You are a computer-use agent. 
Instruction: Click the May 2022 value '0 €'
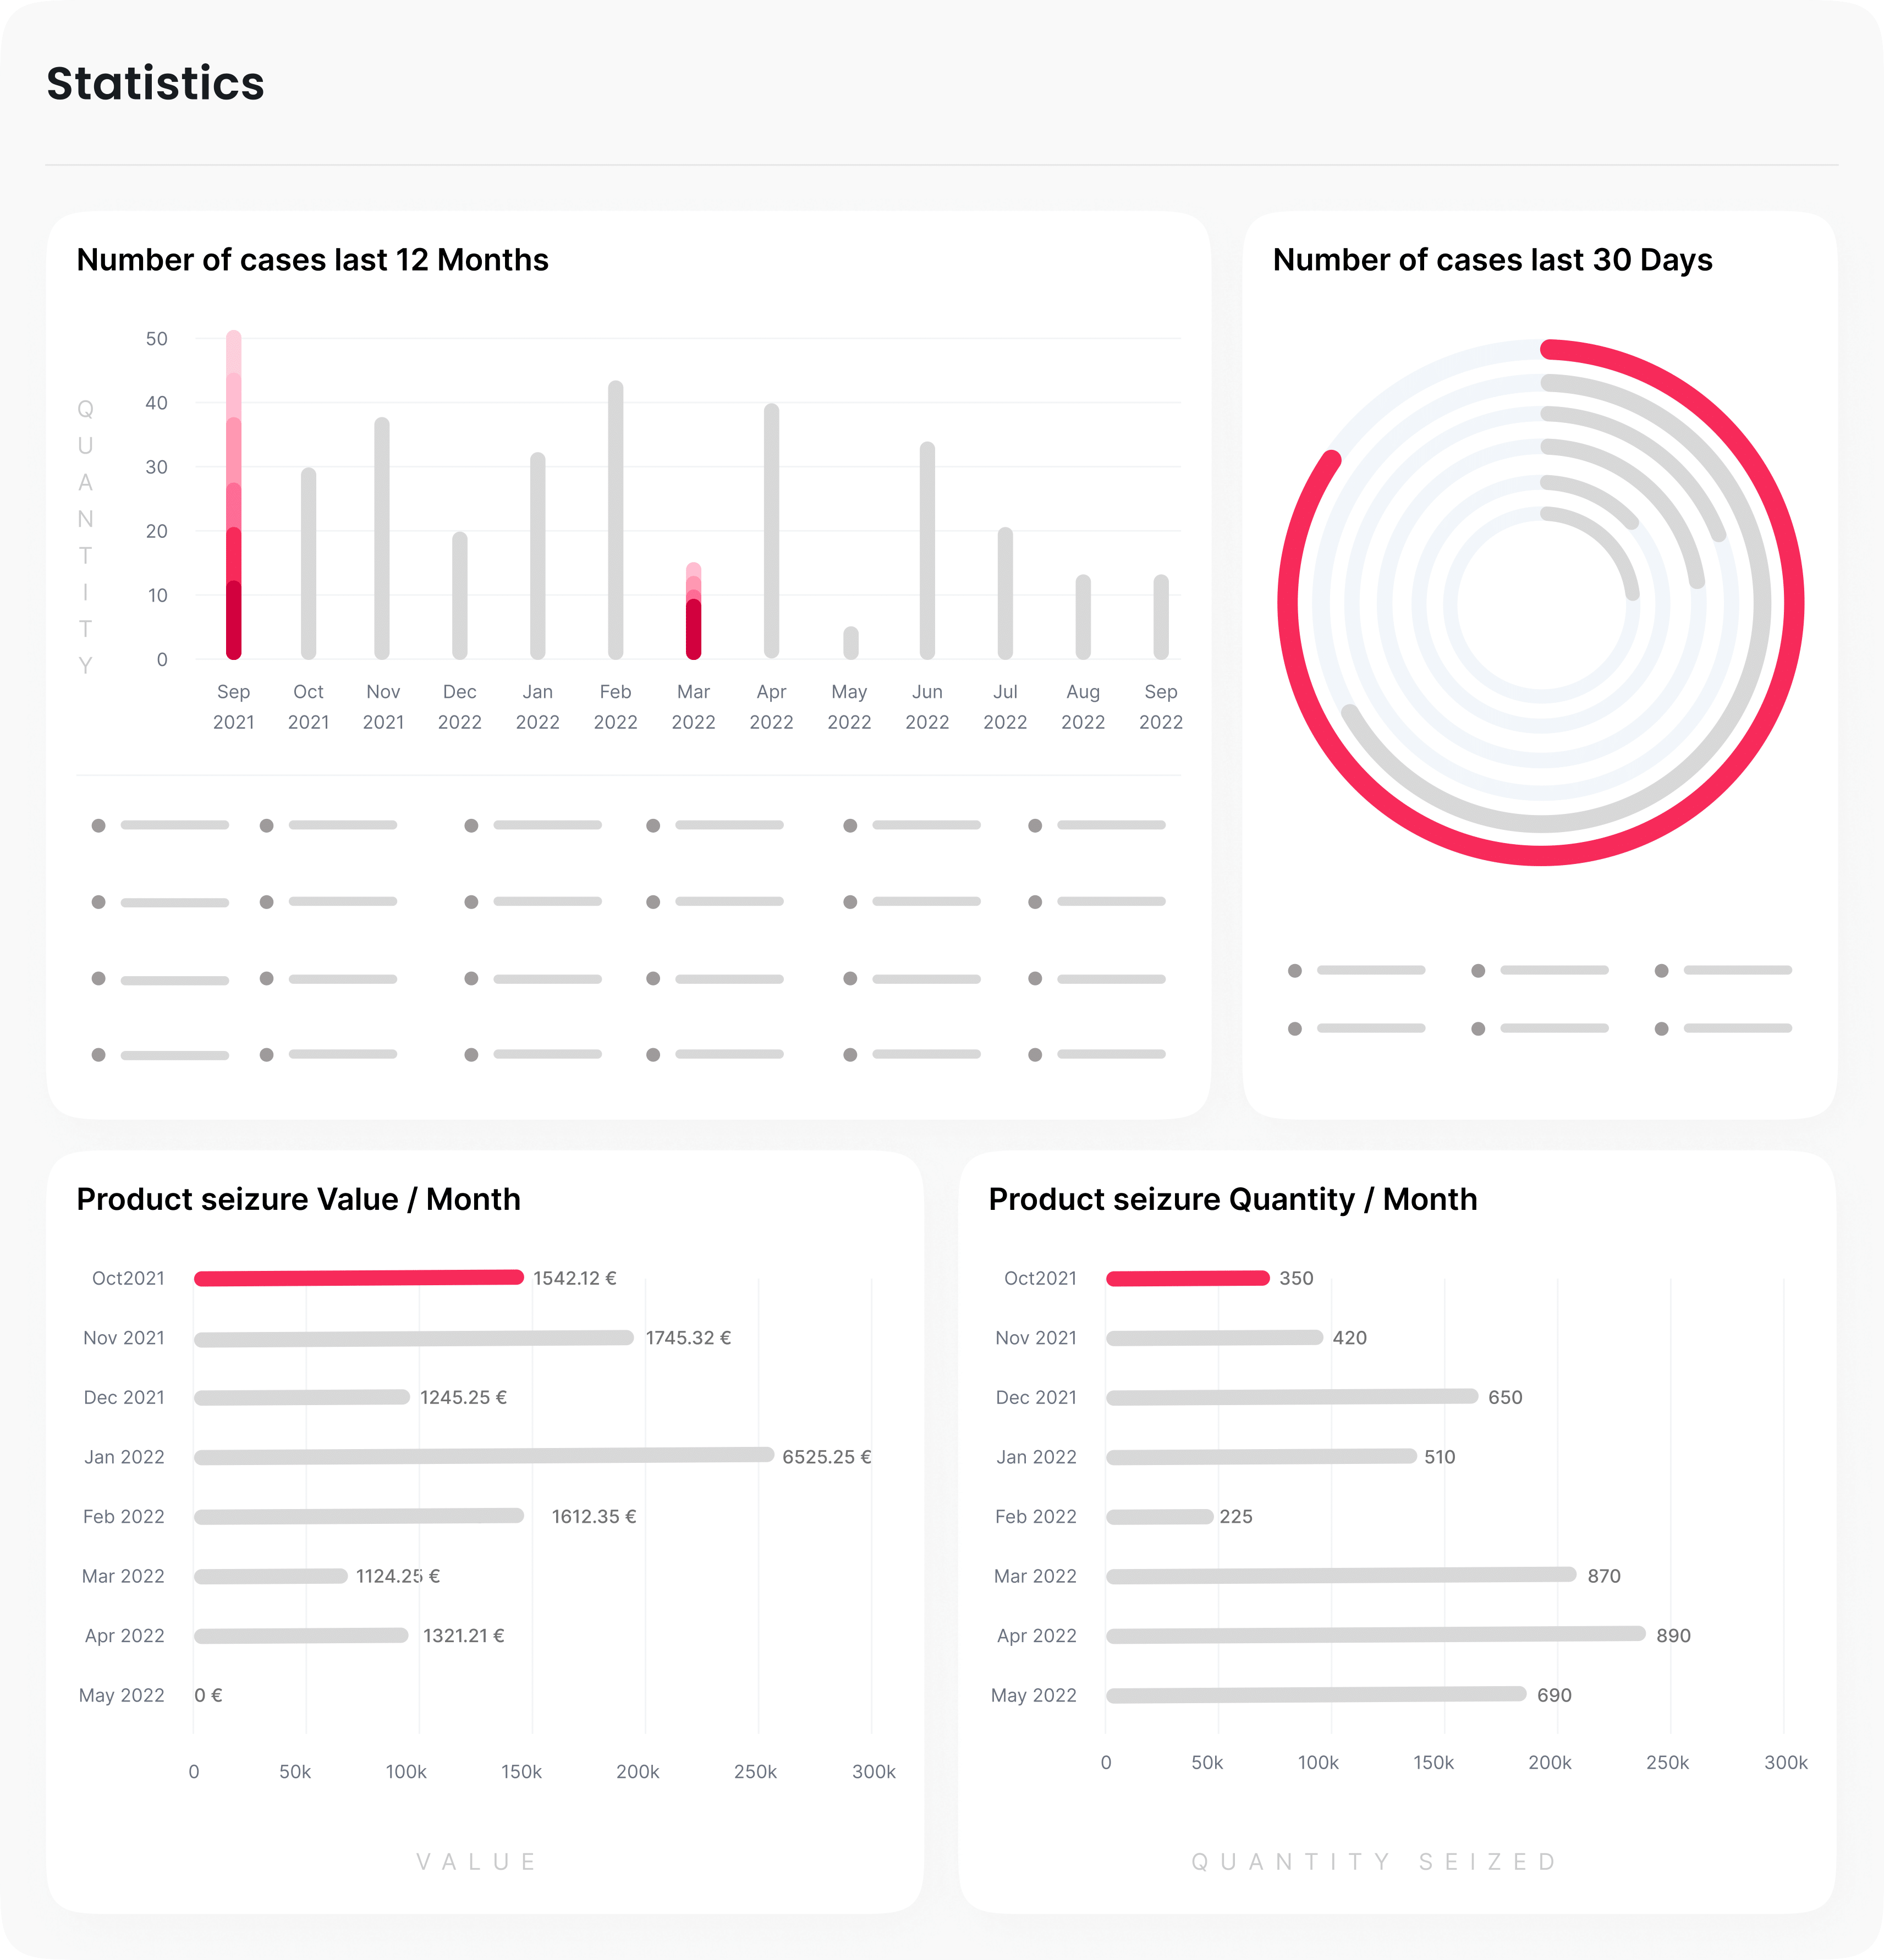click(208, 1695)
